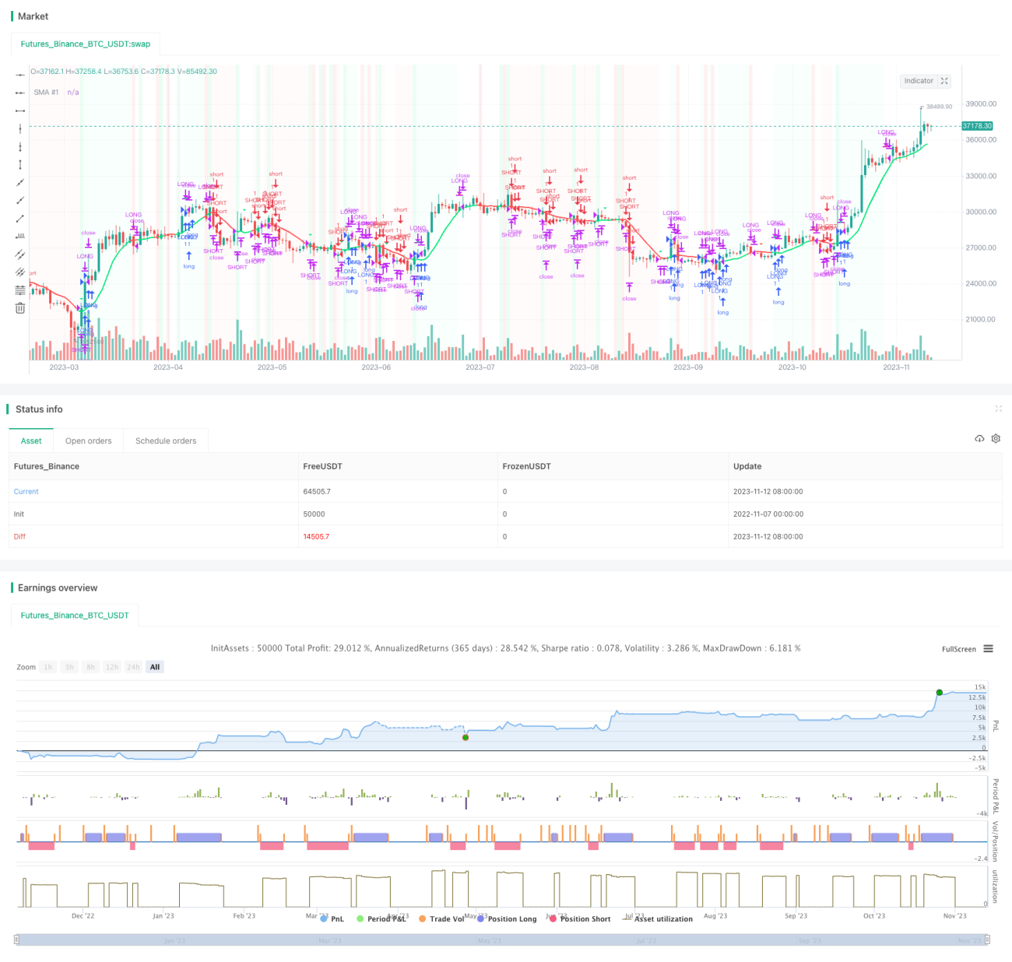Collapse the Status info panel corner icon
1012x962 pixels.
tap(998, 409)
